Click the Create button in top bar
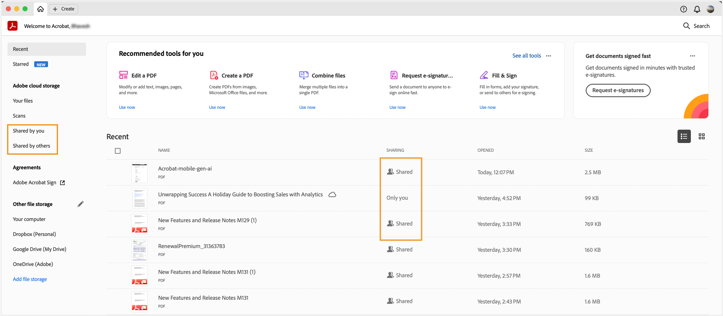Screen dimensions: 723x316 [63, 9]
